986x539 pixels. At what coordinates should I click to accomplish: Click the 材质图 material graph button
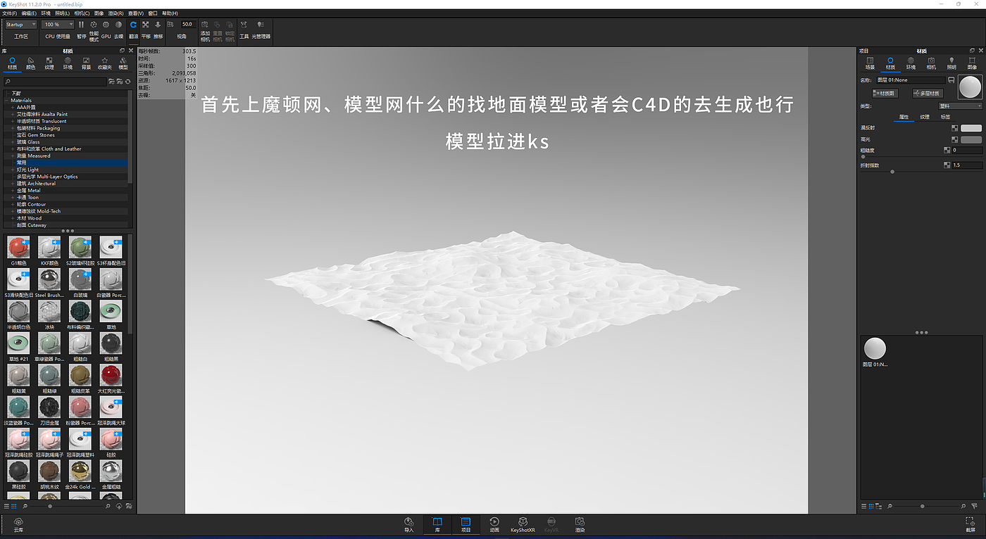tap(884, 93)
